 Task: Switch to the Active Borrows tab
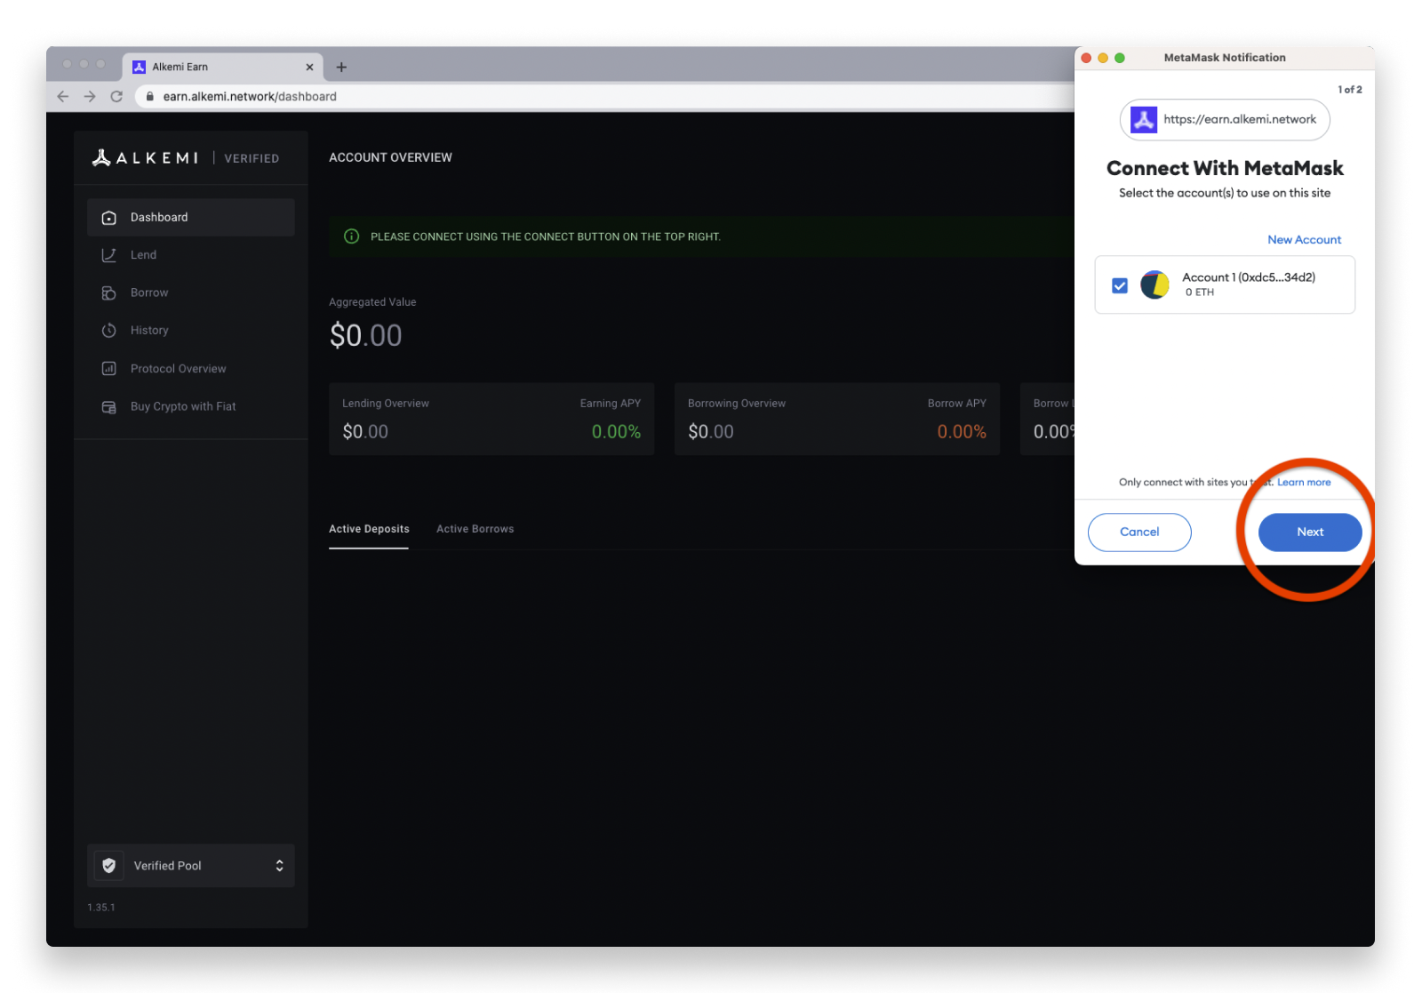(475, 529)
